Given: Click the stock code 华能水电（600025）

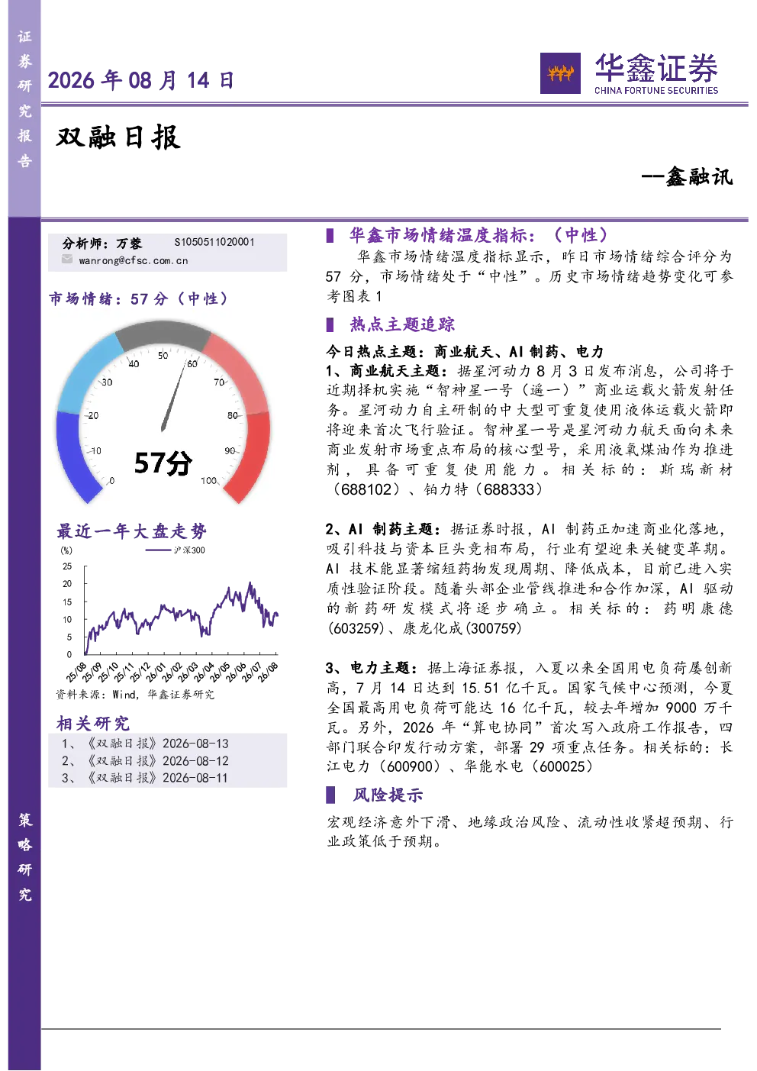Looking at the screenshot, I should point(529,766).
